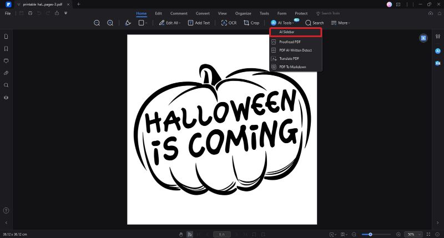
Task: Open the File menu
Action: tap(8, 13)
